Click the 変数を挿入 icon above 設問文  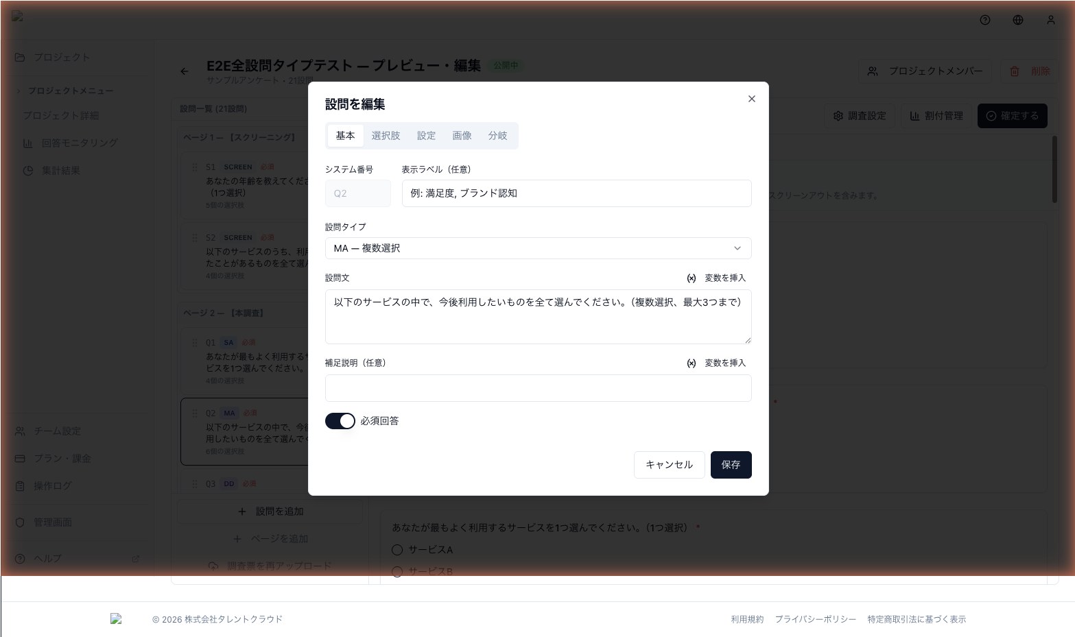(x=692, y=278)
